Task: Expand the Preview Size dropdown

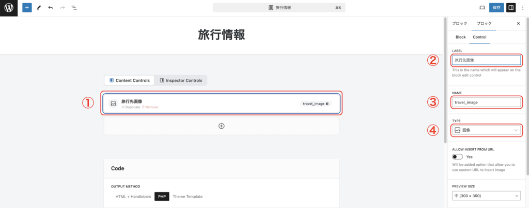Action: pos(486,196)
